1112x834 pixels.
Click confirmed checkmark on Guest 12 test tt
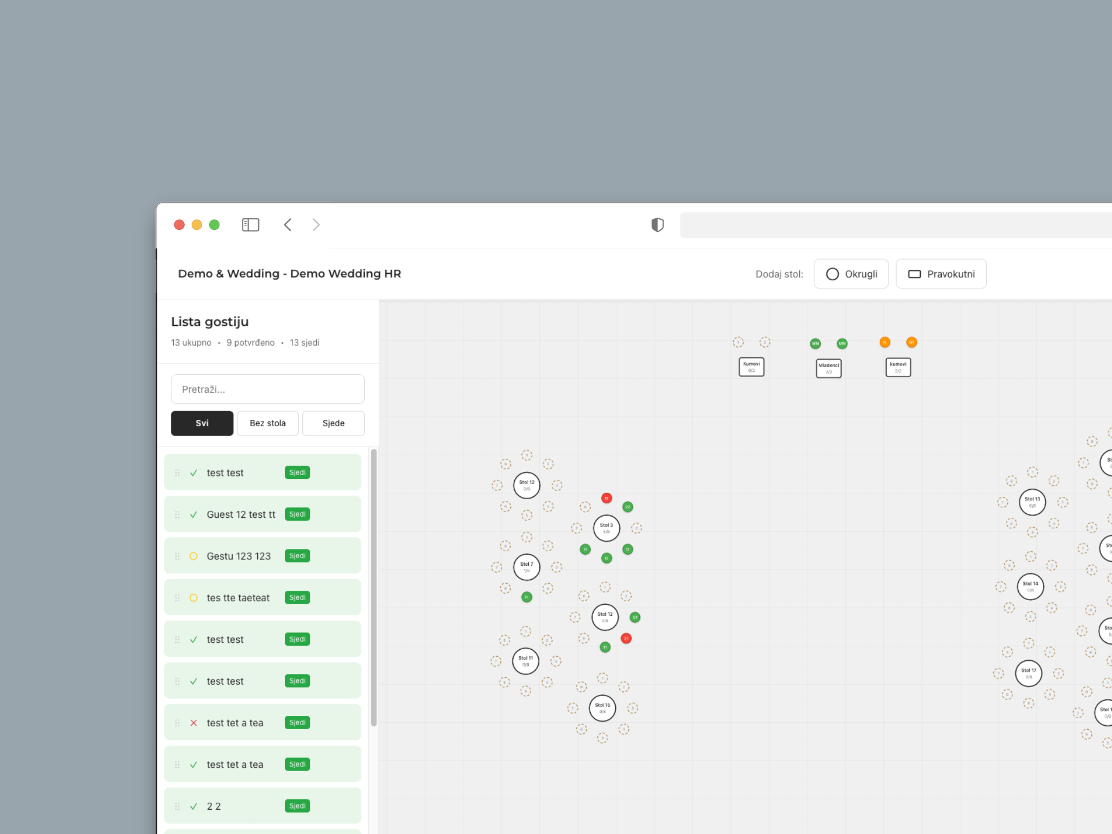click(193, 514)
